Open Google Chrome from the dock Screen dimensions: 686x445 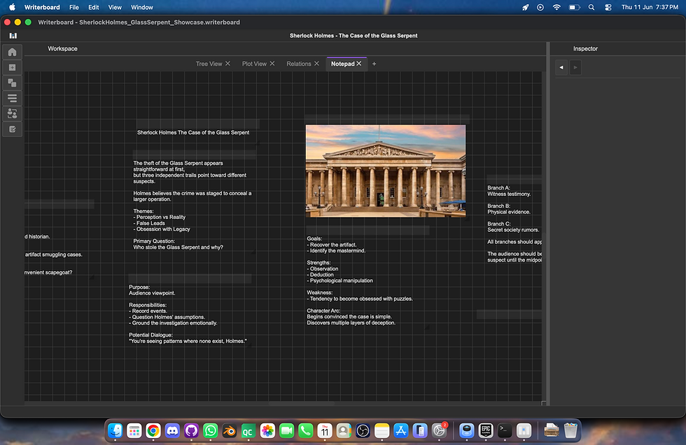click(x=153, y=431)
